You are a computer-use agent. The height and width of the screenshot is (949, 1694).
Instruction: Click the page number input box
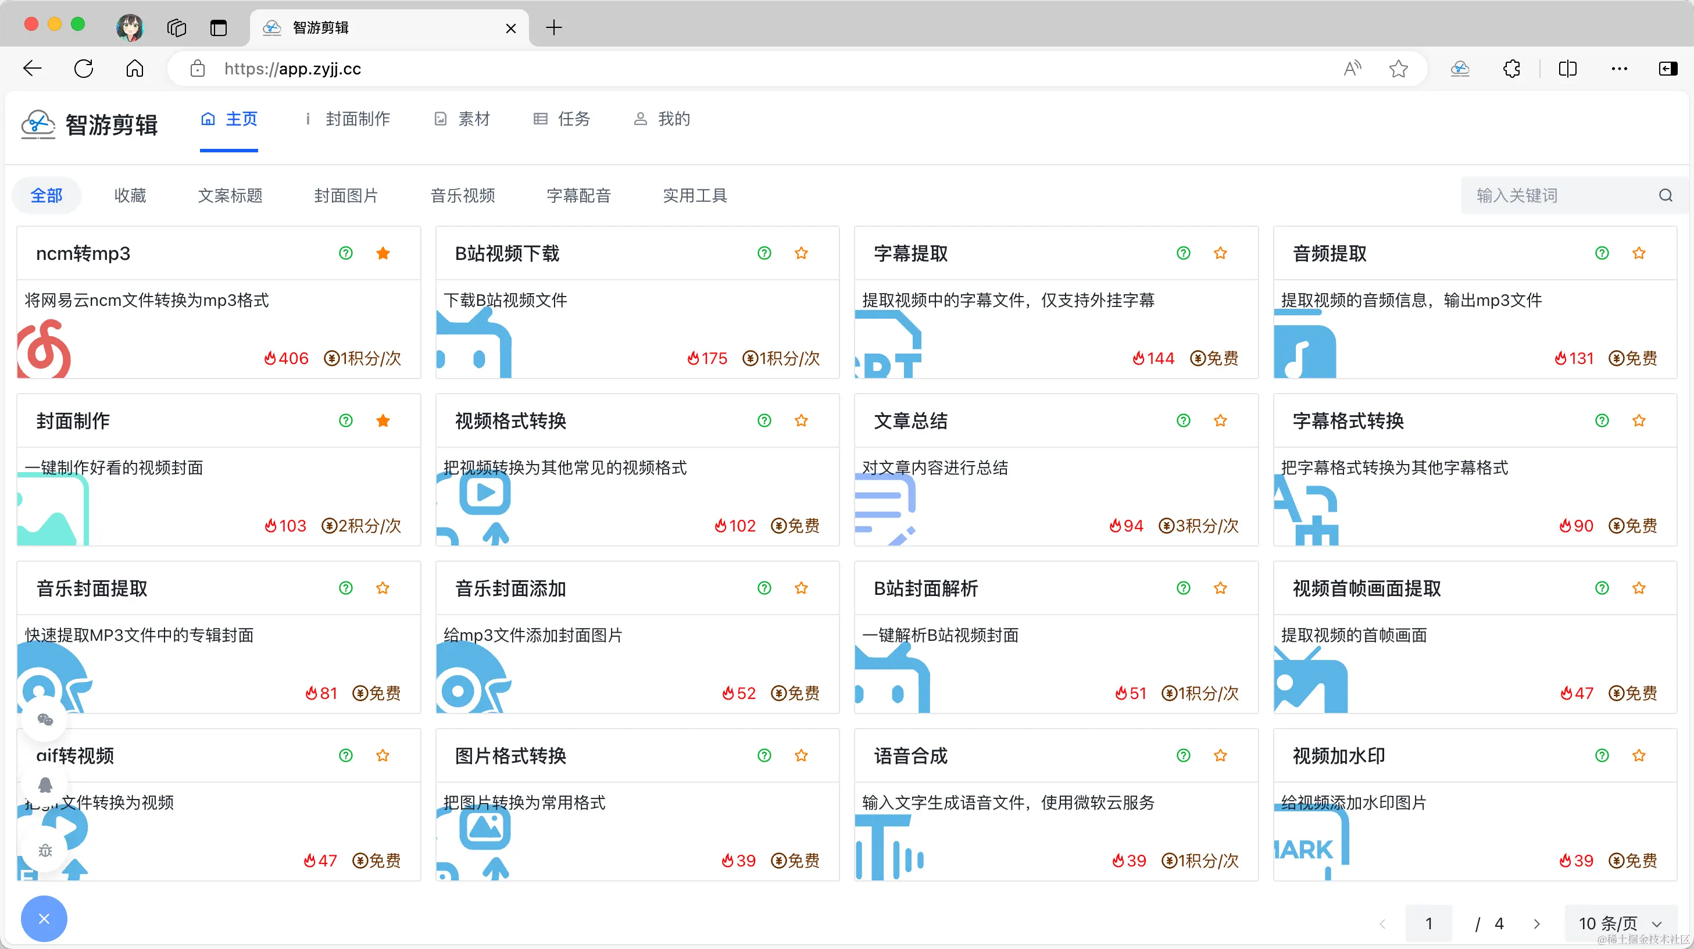[1428, 923]
